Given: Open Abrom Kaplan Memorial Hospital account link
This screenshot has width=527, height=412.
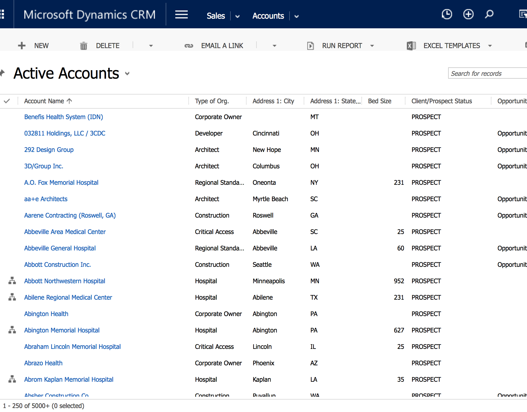Looking at the screenshot, I should click(69, 379).
